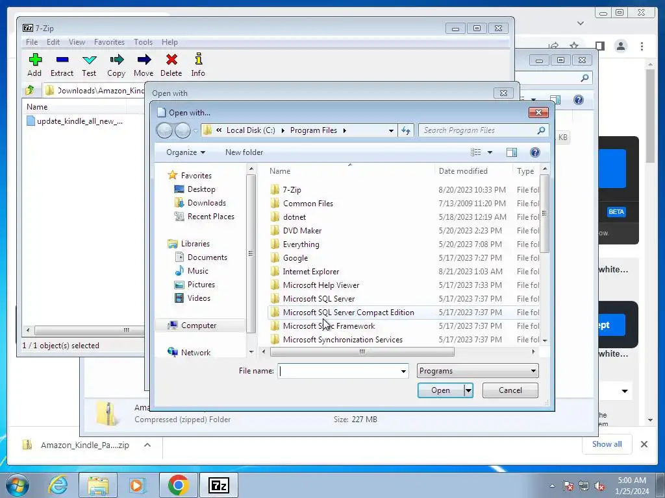The width and height of the screenshot is (665, 498).
Task: Click the horizontal scrollbar in file list
Action: 362,351
